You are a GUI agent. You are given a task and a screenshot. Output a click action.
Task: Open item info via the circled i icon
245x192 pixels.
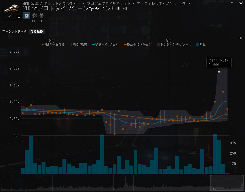[118, 8]
